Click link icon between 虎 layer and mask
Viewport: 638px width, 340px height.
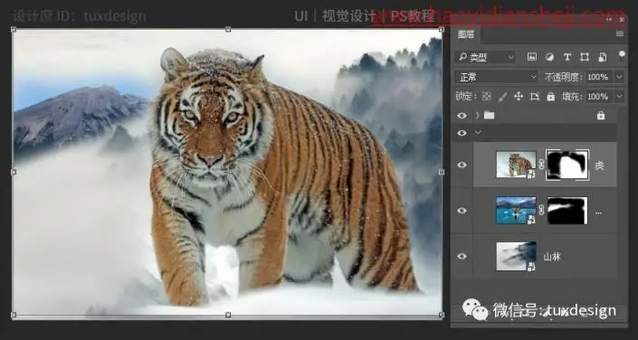coord(541,165)
